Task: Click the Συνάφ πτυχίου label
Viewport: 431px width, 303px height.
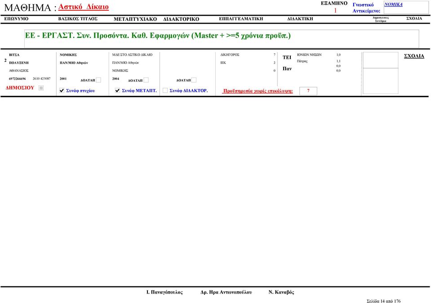Action: click(x=80, y=90)
